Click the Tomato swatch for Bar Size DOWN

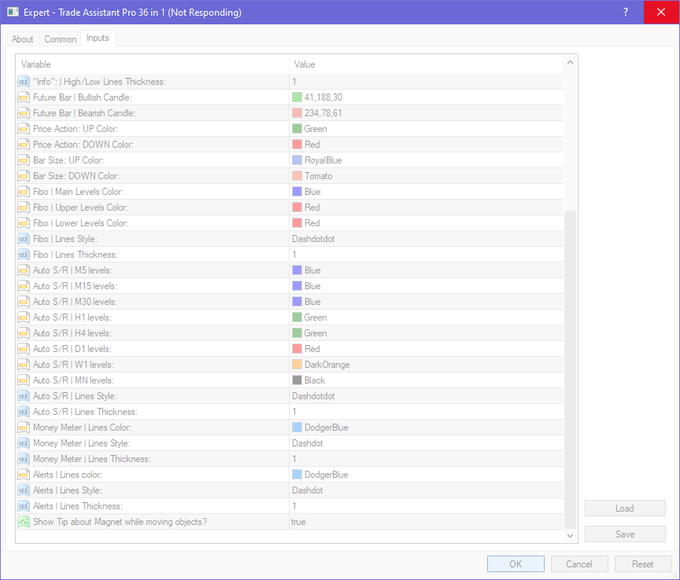point(297,176)
